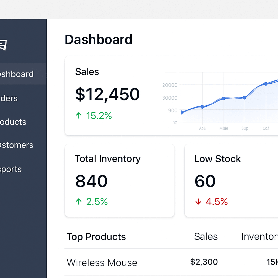
Task: Click the Dashboard page heading
Action: (99, 40)
